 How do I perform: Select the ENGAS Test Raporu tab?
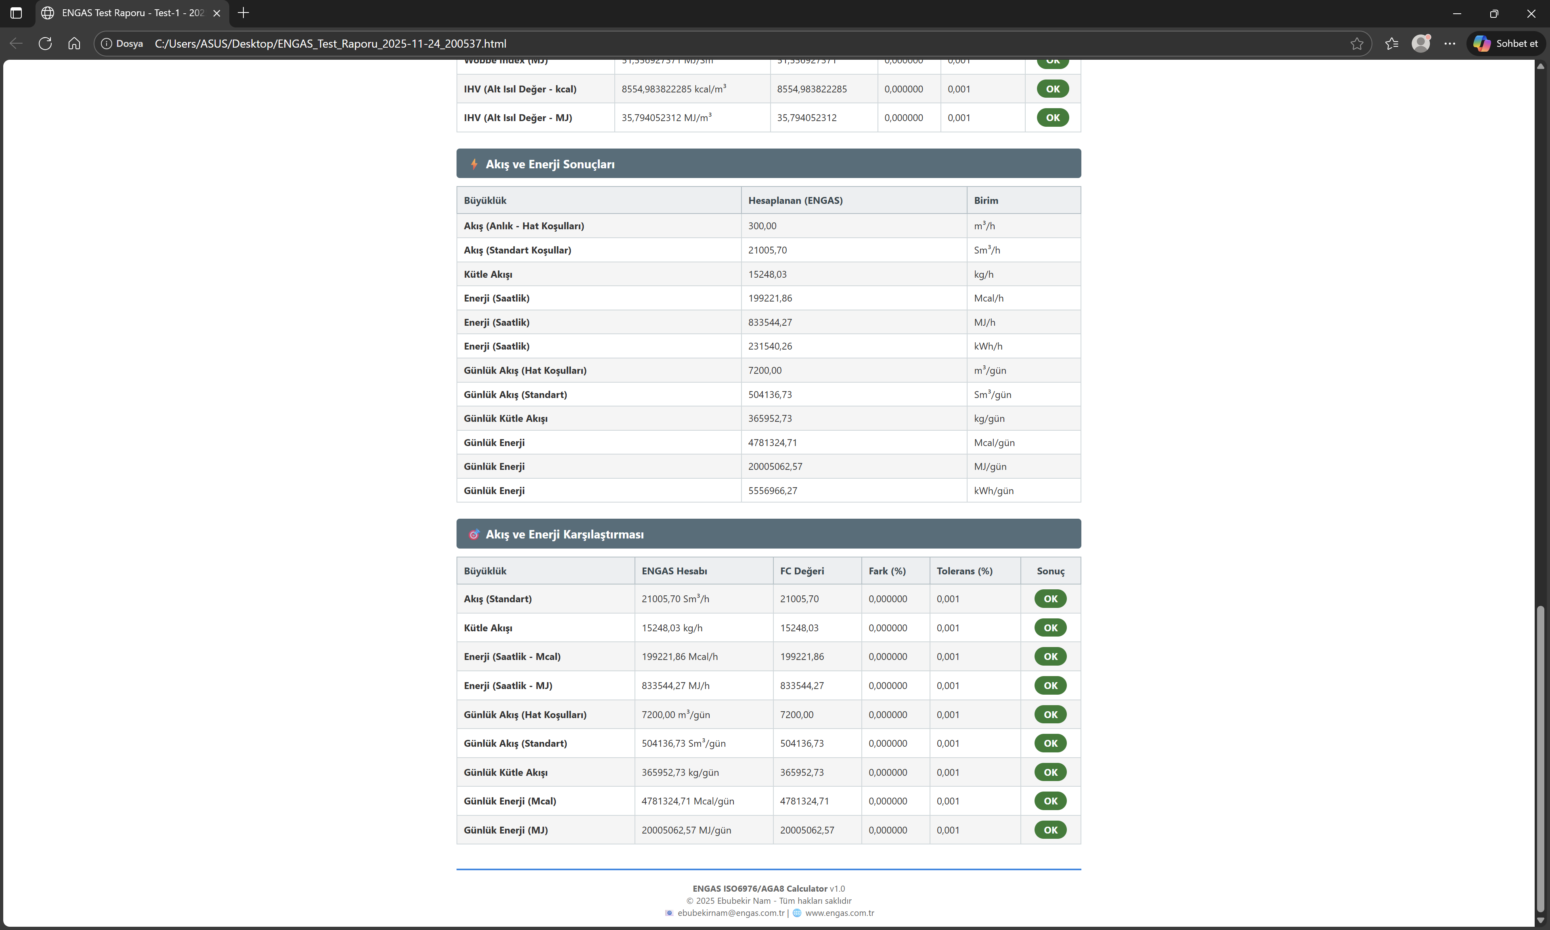point(132,13)
